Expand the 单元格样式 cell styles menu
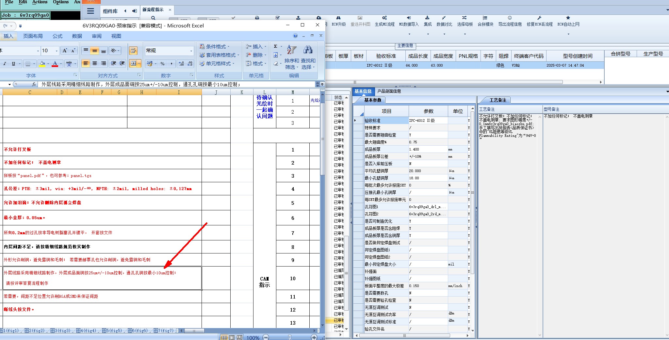 tap(217, 63)
